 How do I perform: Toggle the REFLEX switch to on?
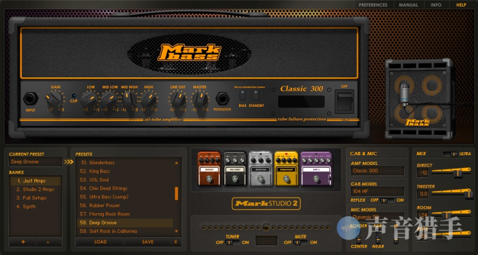387,200
